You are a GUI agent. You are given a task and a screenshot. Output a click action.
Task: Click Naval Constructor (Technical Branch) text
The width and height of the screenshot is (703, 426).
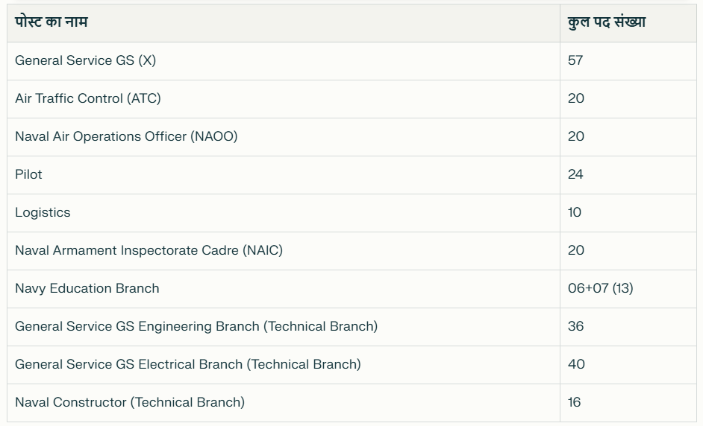tap(130, 402)
